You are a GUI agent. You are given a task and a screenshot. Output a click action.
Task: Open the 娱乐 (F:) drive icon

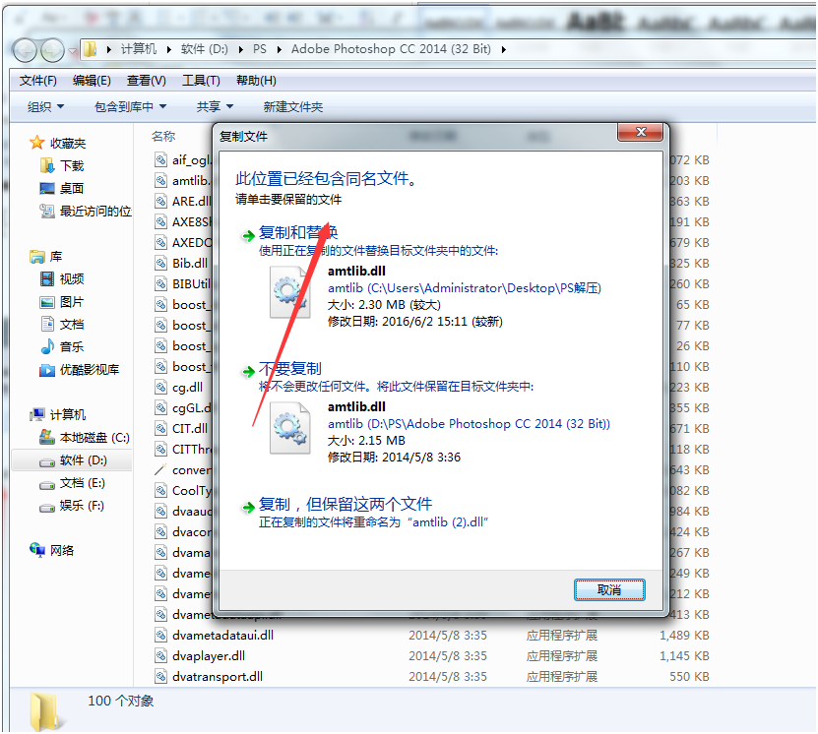point(47,507)
